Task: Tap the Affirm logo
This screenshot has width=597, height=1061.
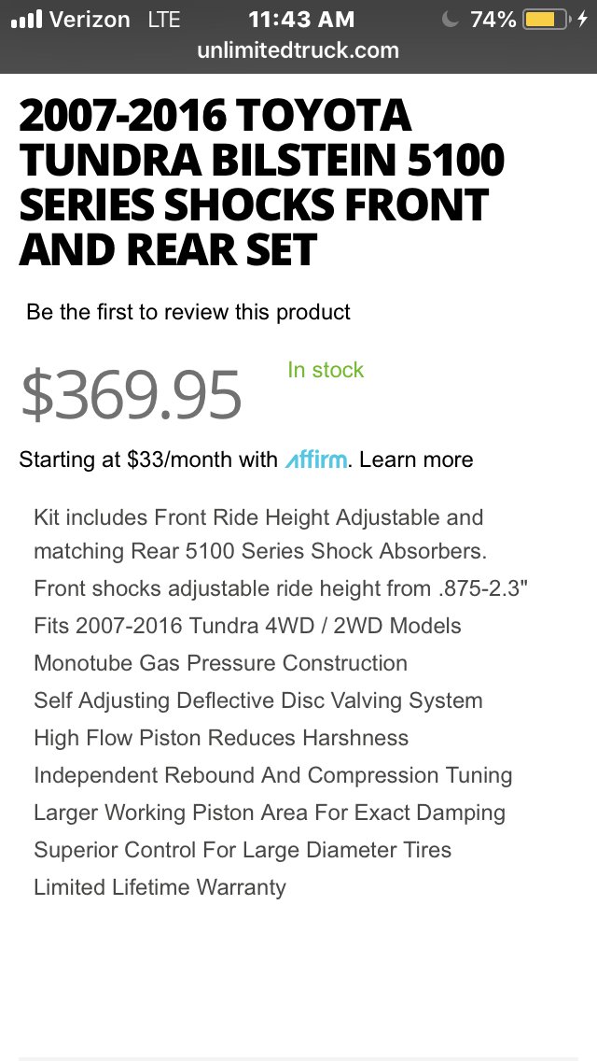Action: [x=316, y=460]
